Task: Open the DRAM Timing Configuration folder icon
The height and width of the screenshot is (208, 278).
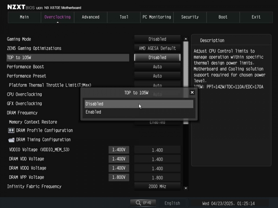Action: (11, 140)
